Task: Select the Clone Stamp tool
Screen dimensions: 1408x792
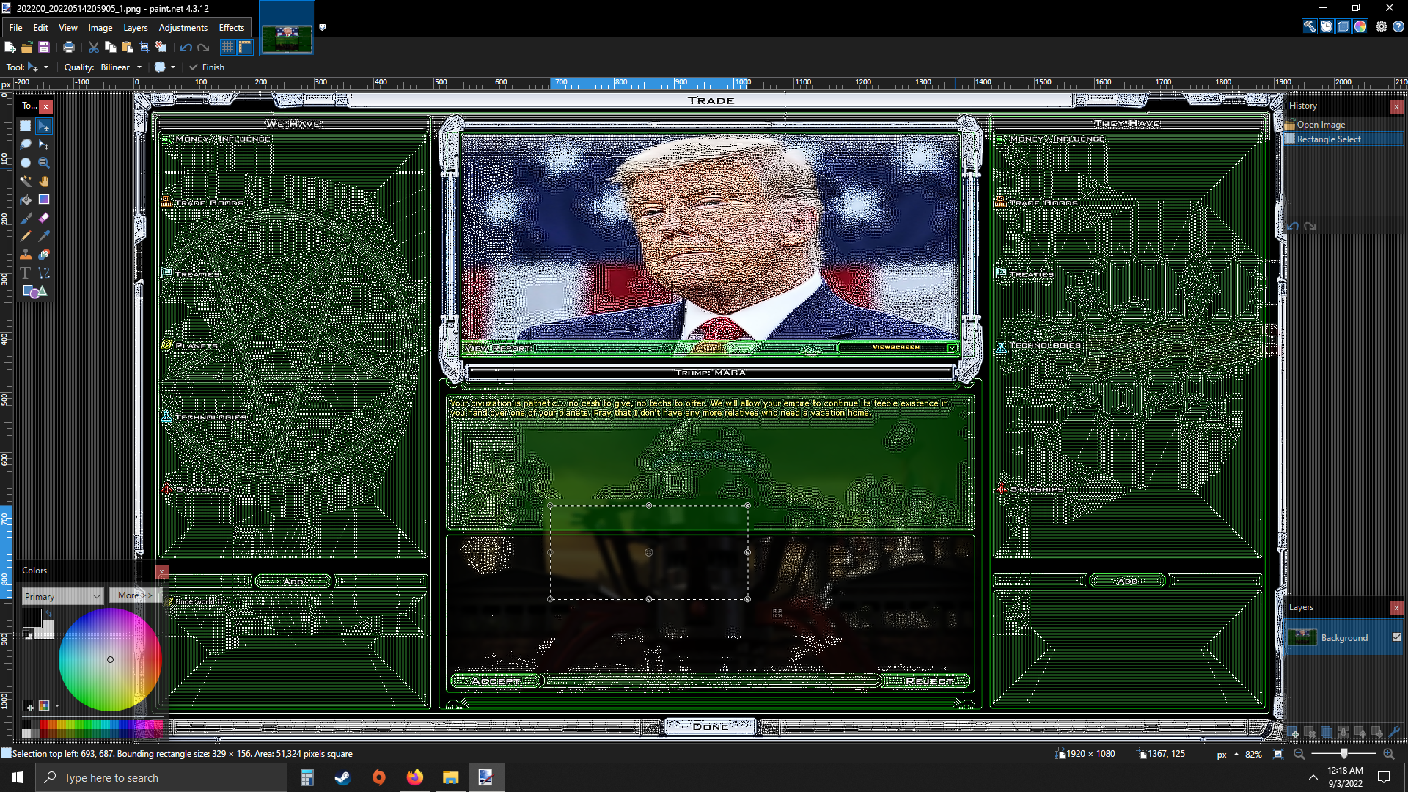Action: (26, 254)
